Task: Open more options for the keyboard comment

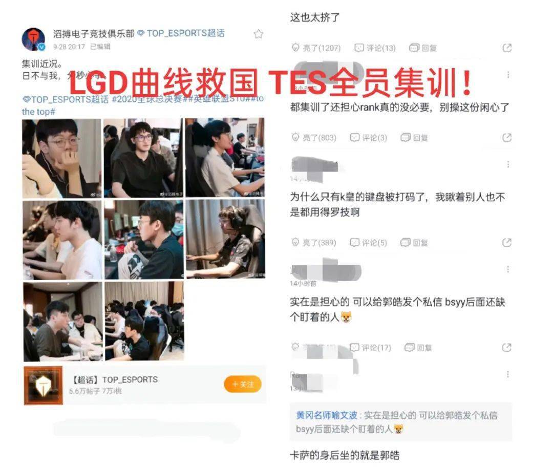Action: coord(508,164)
